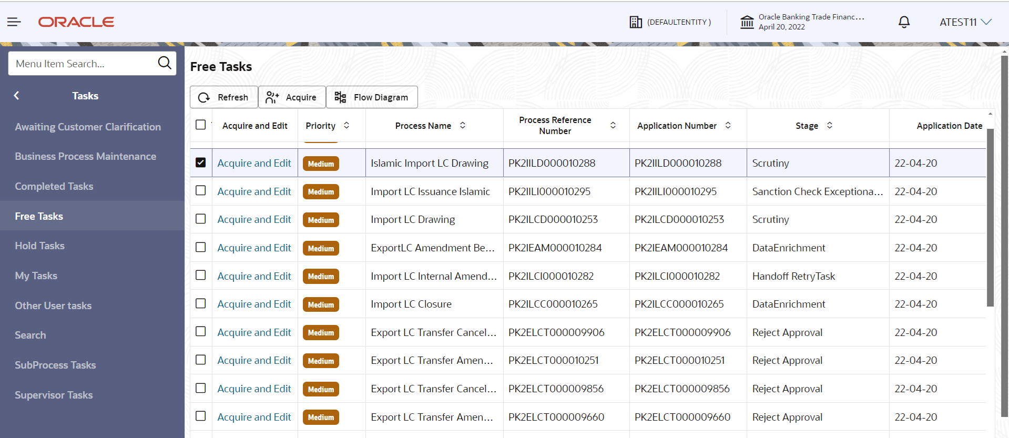Click the Medium priority badge for PK2IEAM000010284
The height and width of the screenshot is (438, 1009).
tap(321, 248)
